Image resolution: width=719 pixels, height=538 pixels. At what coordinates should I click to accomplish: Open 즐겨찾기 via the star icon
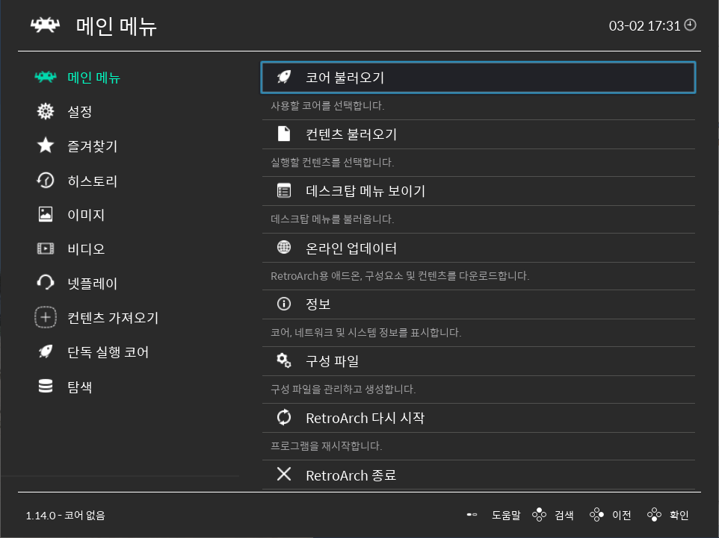click(46, 146)
